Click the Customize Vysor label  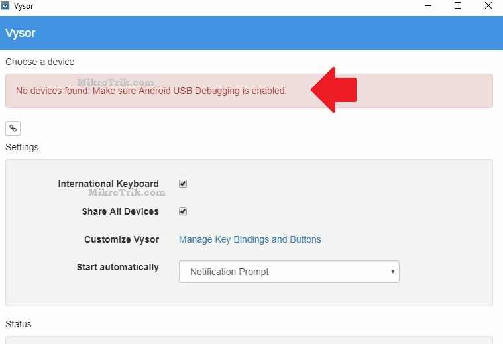(121, 239)
